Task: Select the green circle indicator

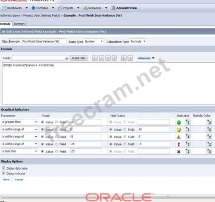Action: coord(179,122)
